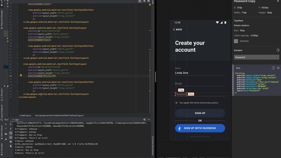Click the LinearLayout breadcrumb item
This screenshot has height=158, width=281.
tap(25, 115)
